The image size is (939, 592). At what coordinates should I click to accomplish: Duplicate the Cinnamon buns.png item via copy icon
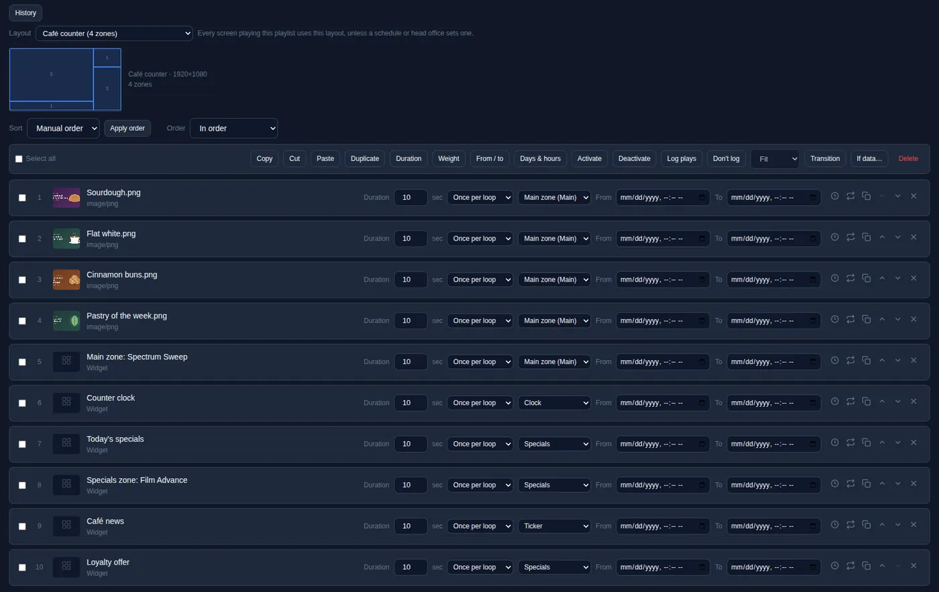(x=866, y=278)
